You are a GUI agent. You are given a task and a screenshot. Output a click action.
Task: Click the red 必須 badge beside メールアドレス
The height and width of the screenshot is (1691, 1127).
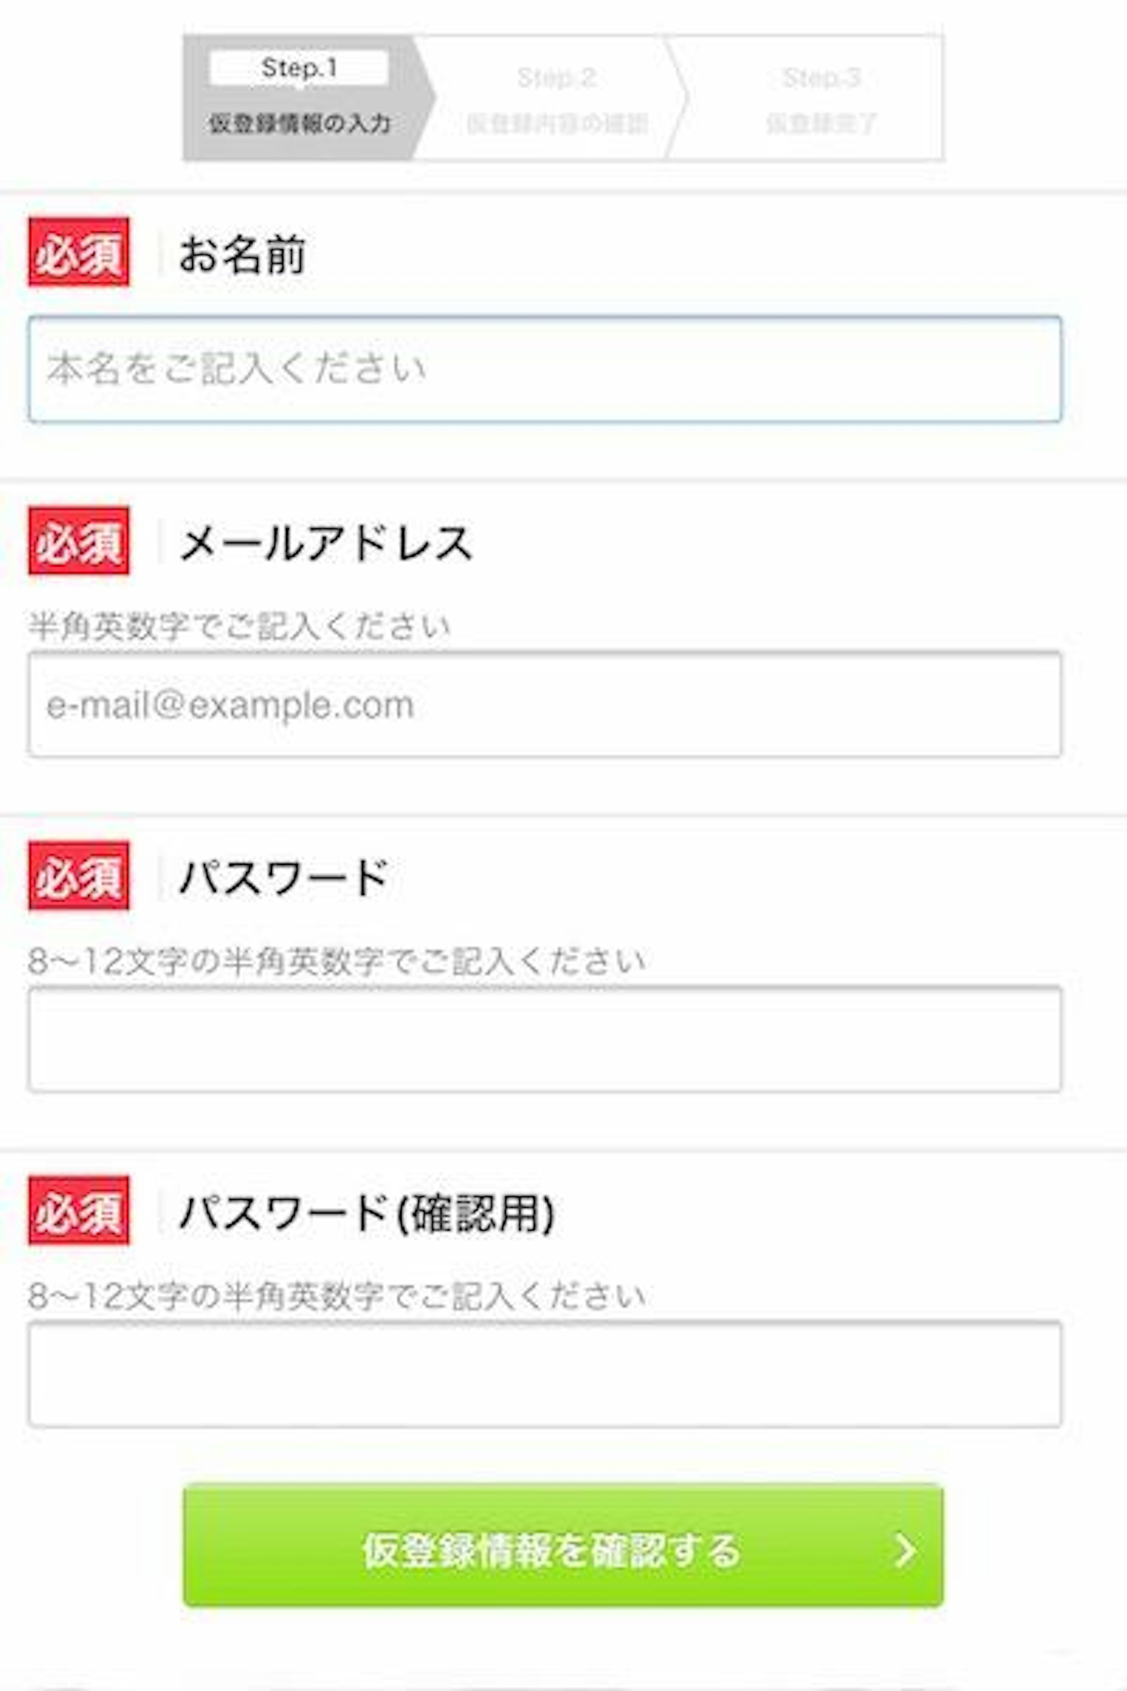pos(79,541)
